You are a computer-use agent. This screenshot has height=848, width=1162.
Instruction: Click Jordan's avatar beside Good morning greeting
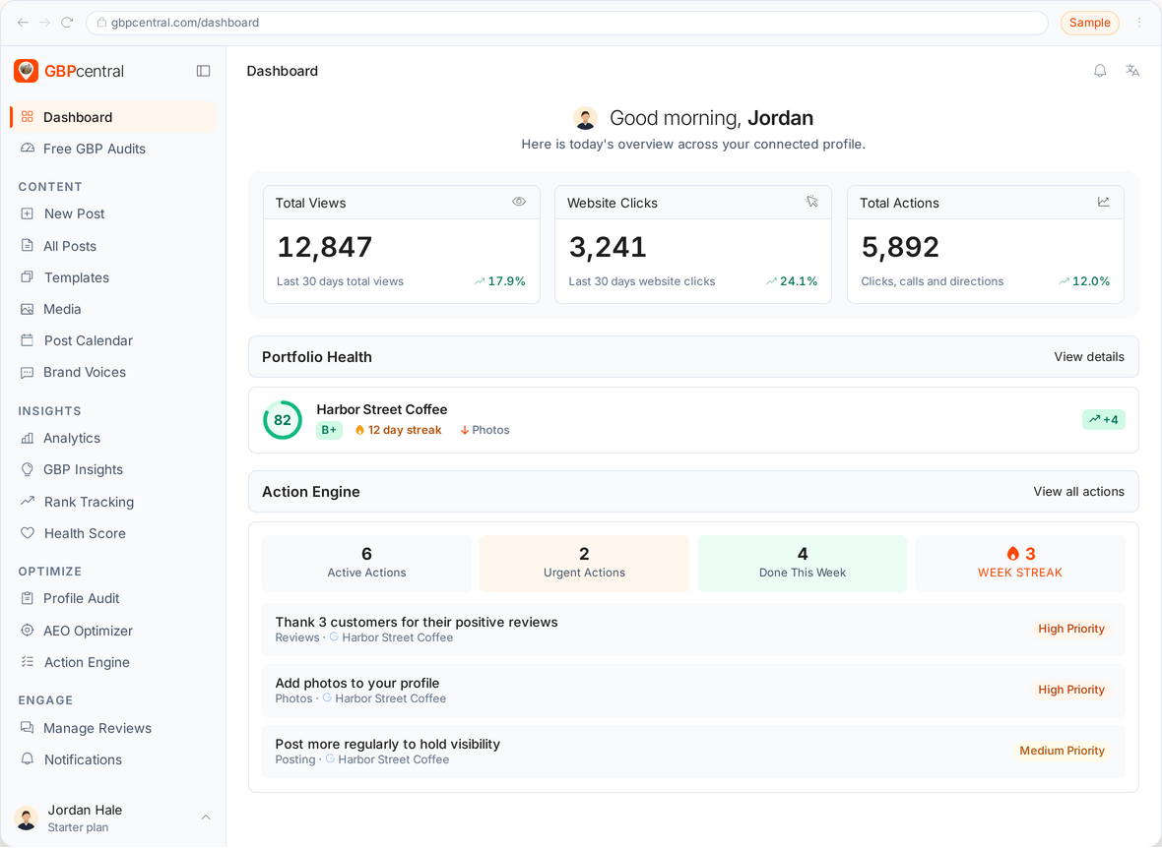(x=586, y=118)
